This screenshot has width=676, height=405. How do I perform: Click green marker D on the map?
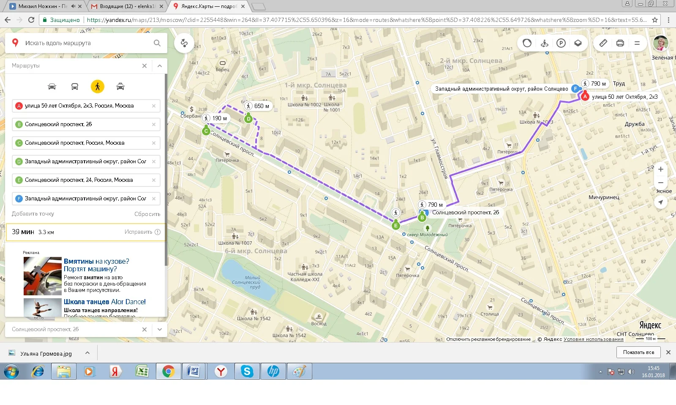pos(248,119)
